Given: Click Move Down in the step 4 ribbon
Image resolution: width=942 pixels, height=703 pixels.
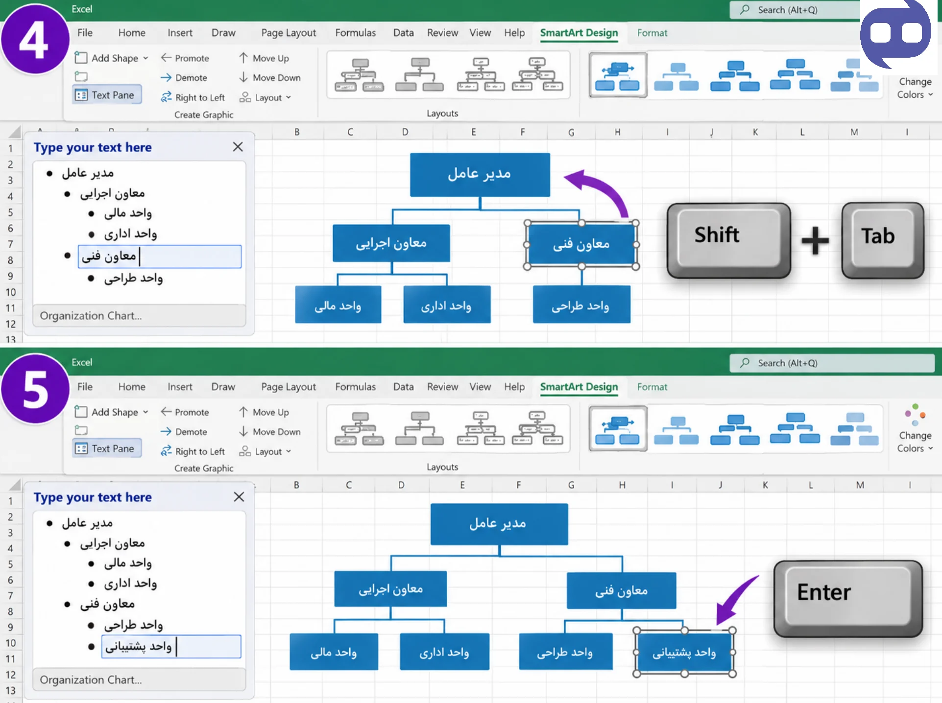Looking at the screenshot, I should tap(270, 77).
